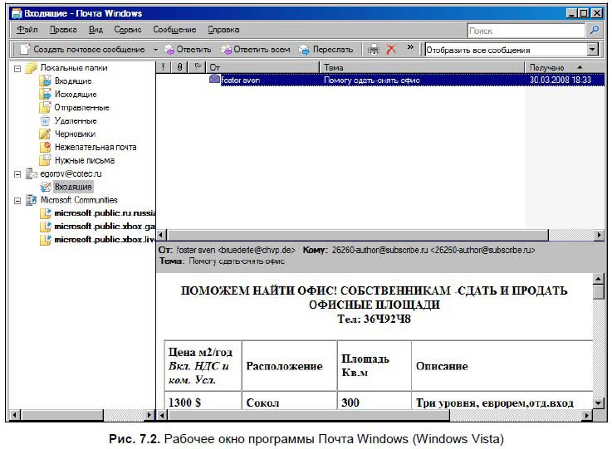This screenshot has width=612, height=449.
Task: Collapse the Microsoft Communities tree node
Action: [17, 200]
